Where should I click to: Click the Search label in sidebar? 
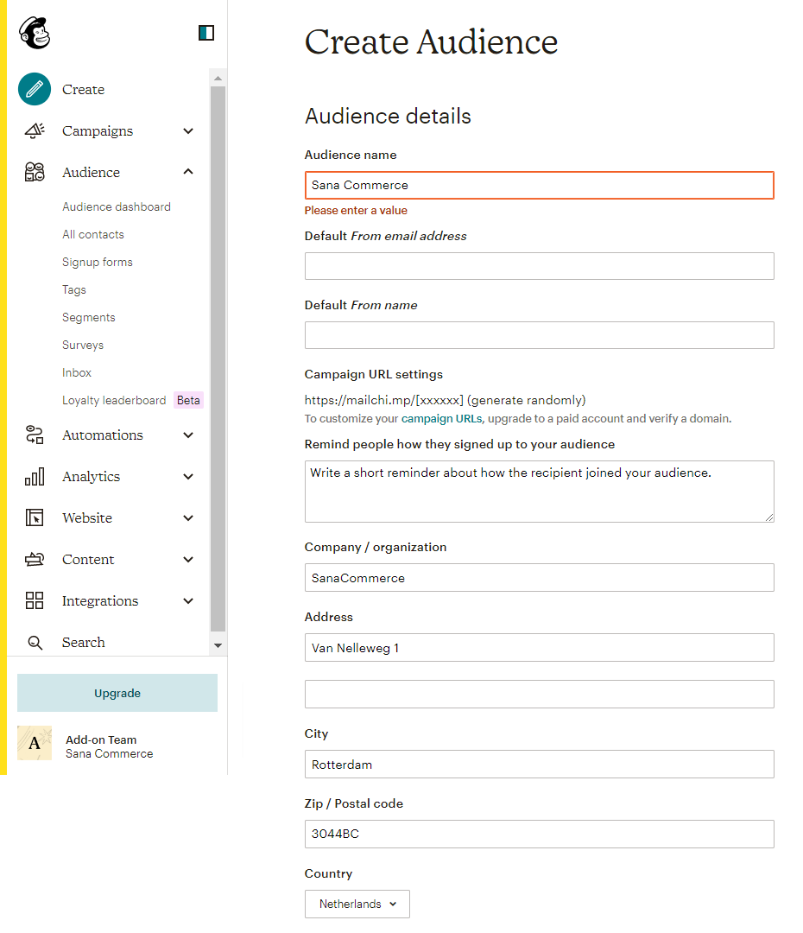[x=83, y=643]
